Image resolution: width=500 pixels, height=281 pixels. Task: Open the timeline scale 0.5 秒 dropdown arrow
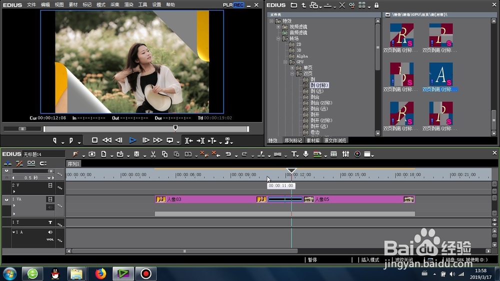(49, 178)
